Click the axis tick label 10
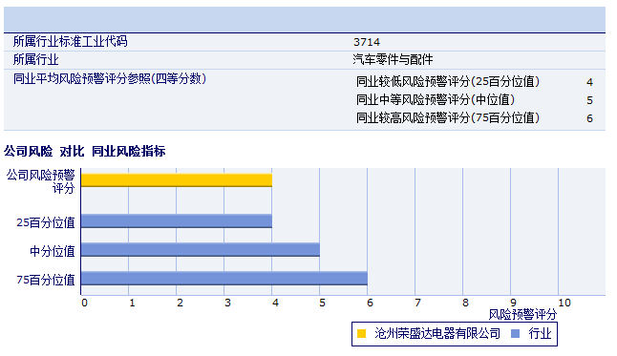Screen dimensions: 617x356 pyautogui.click(x=564, y=303)
